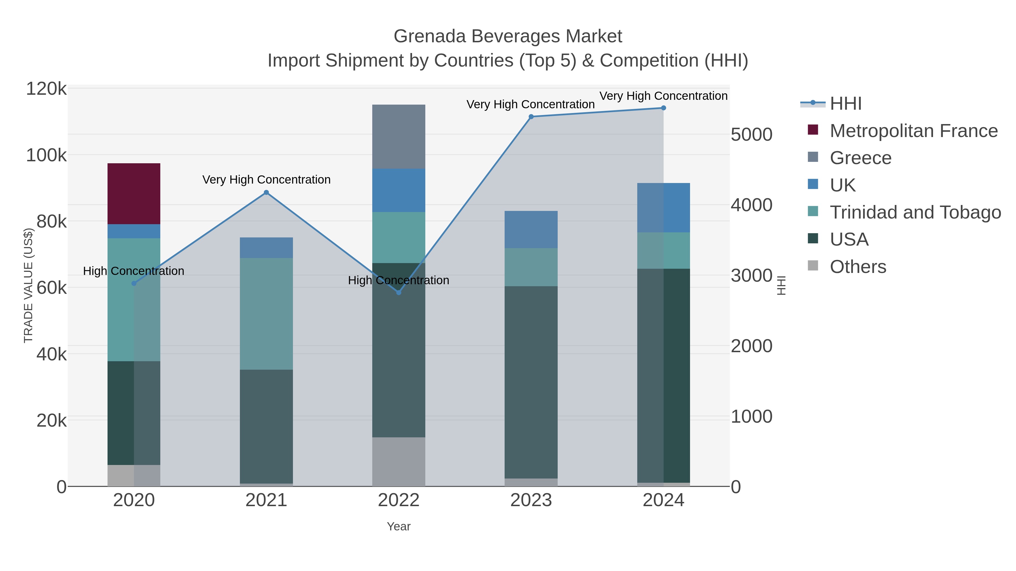Click Metropolitan France maroon legend swatch
This screenshot has width=1016, height=571.
(x=813, y=130)
